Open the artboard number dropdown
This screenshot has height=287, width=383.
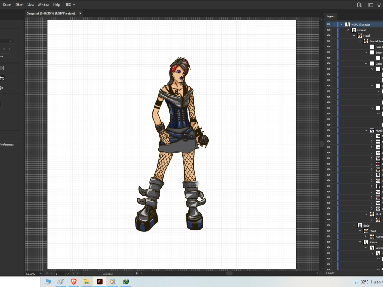[68, 274]
